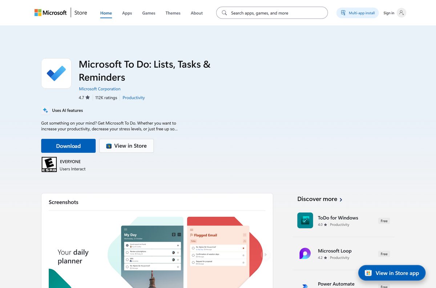Click the Microsoft Loop app icon
Image resolution: width=436 pixels, height=288 pixels.
pos(305,253)
